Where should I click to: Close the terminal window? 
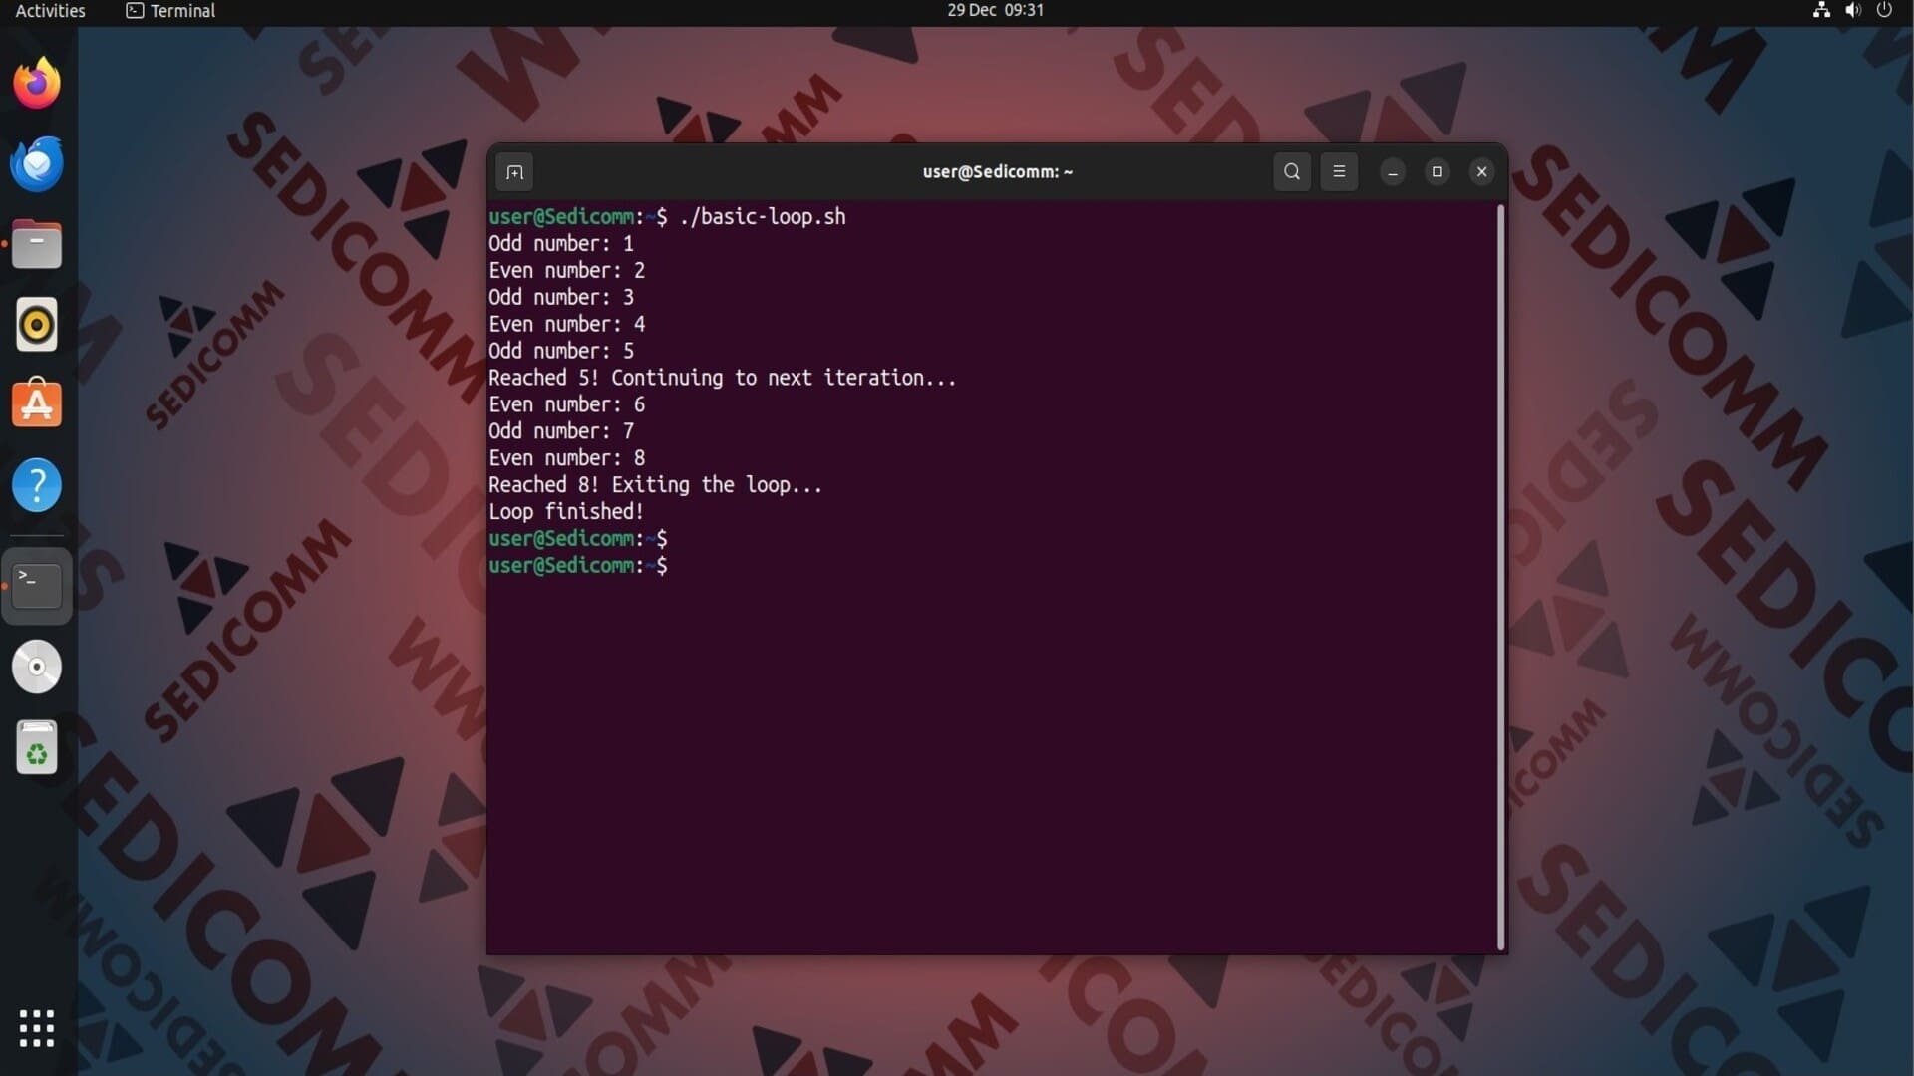[x=1481, y=171]
